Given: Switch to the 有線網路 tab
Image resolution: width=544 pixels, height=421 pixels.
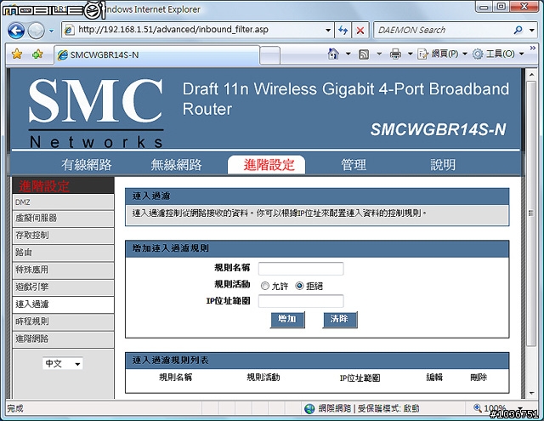Looking at the screenshot, I should [x=87, y=164].
